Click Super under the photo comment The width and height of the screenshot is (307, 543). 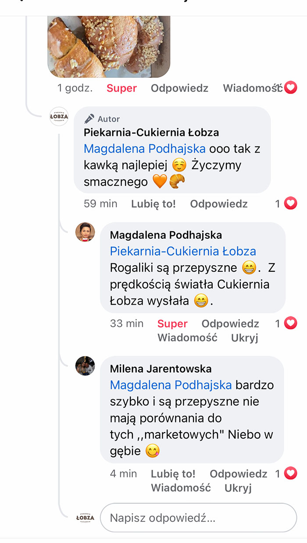[121, 87]
